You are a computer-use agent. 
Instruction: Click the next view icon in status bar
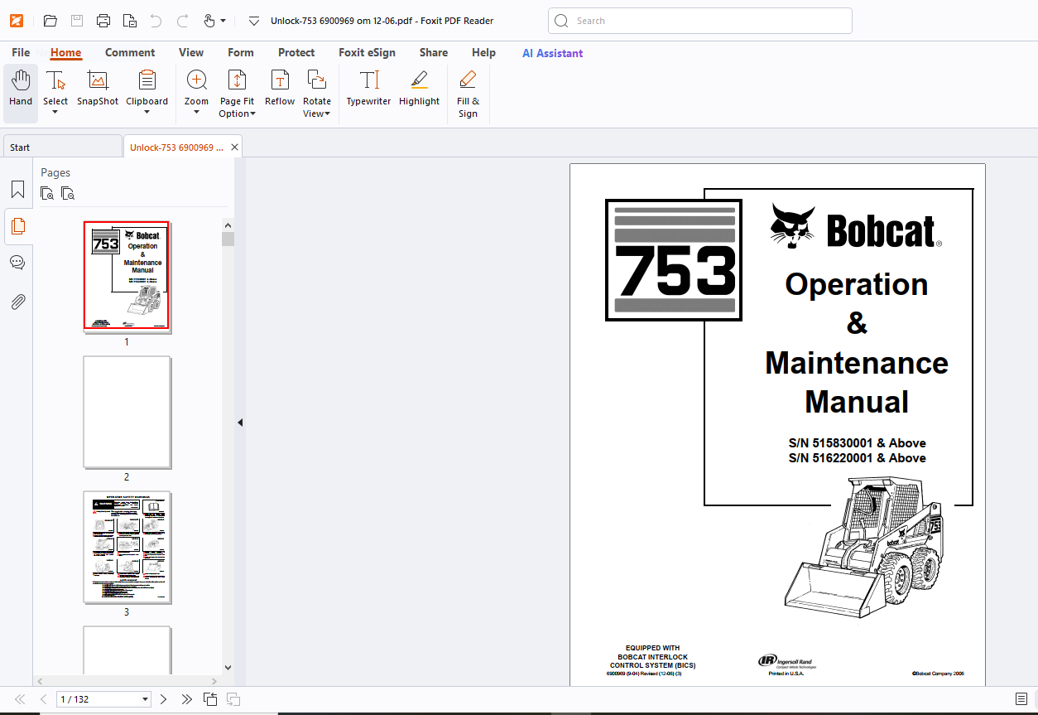pos(233,699)
